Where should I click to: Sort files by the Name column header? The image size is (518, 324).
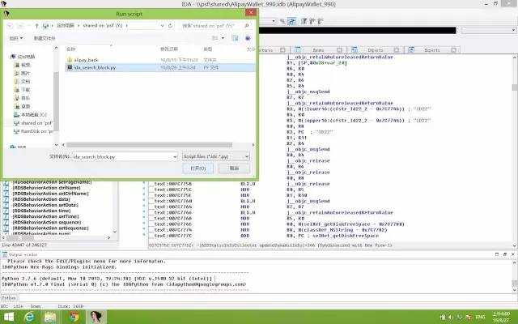[x=70, y=49]
